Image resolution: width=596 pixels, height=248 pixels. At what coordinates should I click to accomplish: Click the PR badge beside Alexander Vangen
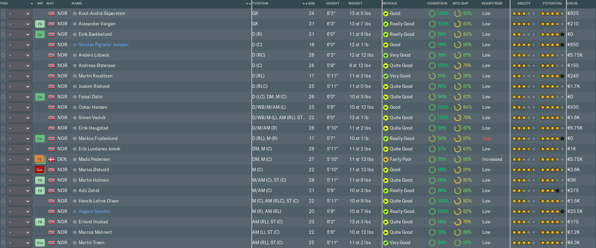pyautogui.click(x=40, y=24)
